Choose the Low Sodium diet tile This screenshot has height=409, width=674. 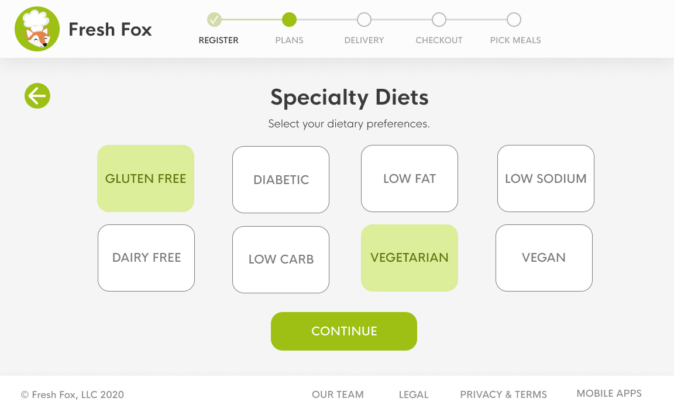pyautogui.click(x=546, y=178)
